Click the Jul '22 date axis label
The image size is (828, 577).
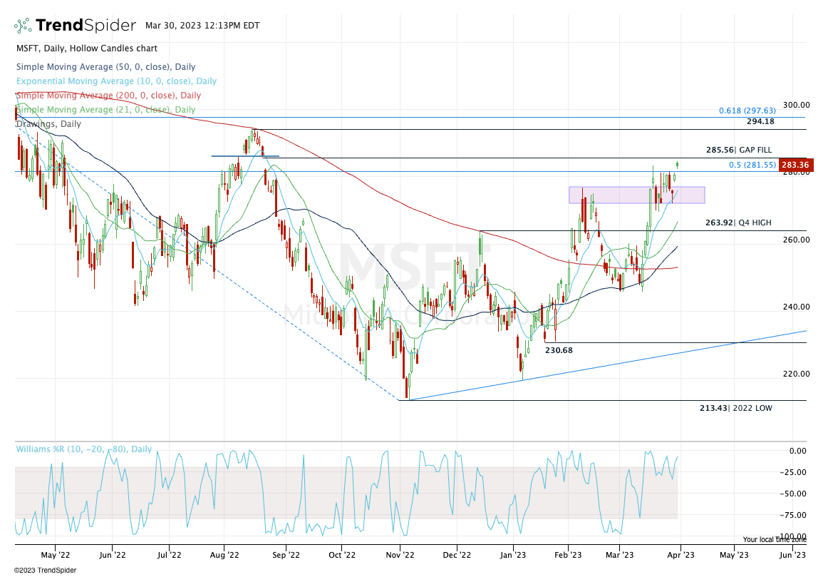[x=169, y=555]
